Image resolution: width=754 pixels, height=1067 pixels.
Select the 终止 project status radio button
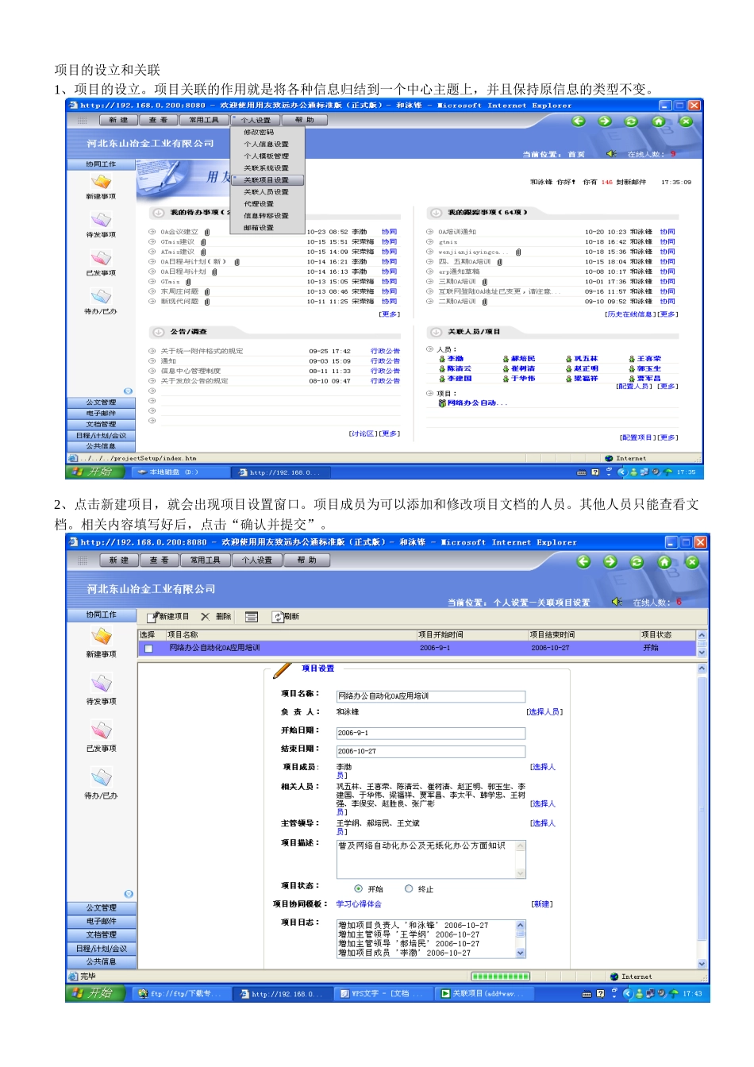[409, 889]
